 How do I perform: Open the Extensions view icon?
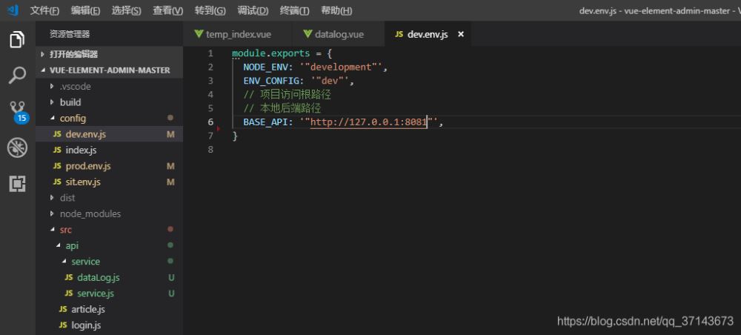pyautogui.click(x=17, y=184)
